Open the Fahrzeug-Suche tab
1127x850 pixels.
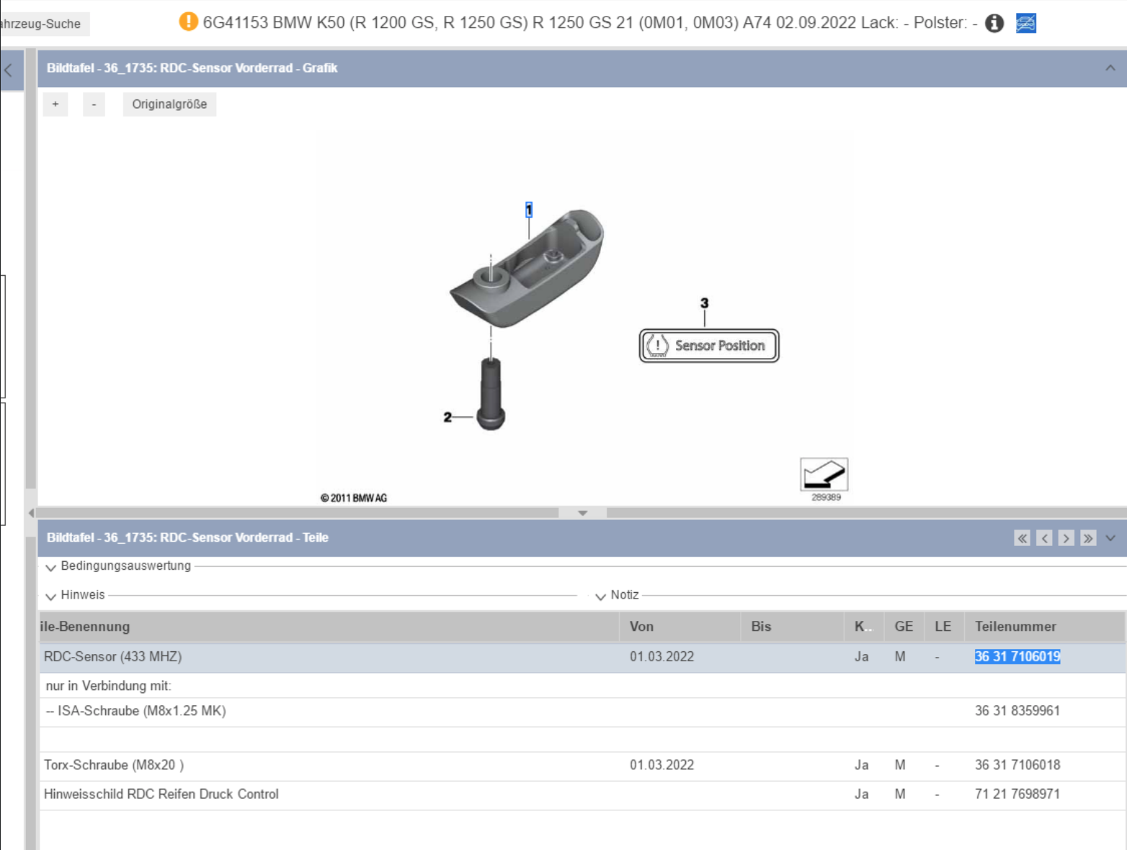tap(42, 24)
